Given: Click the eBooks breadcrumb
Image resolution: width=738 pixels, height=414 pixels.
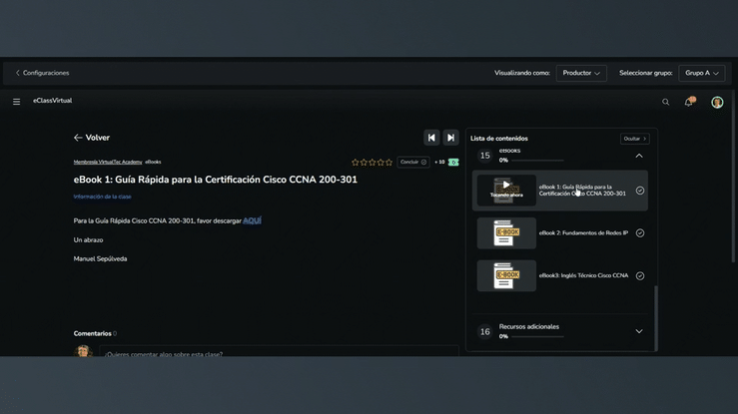Looking at the screenshot, I should click(x=153, y=162).
